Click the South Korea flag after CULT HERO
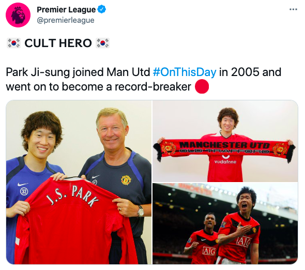The image size is (305, 270). point(103,43)
